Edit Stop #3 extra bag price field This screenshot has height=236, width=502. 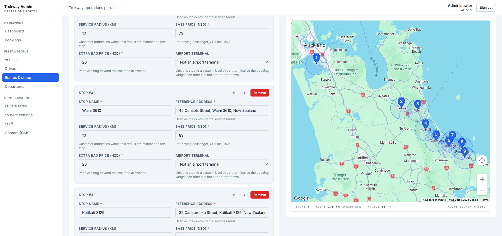click(x=125, y=164)
